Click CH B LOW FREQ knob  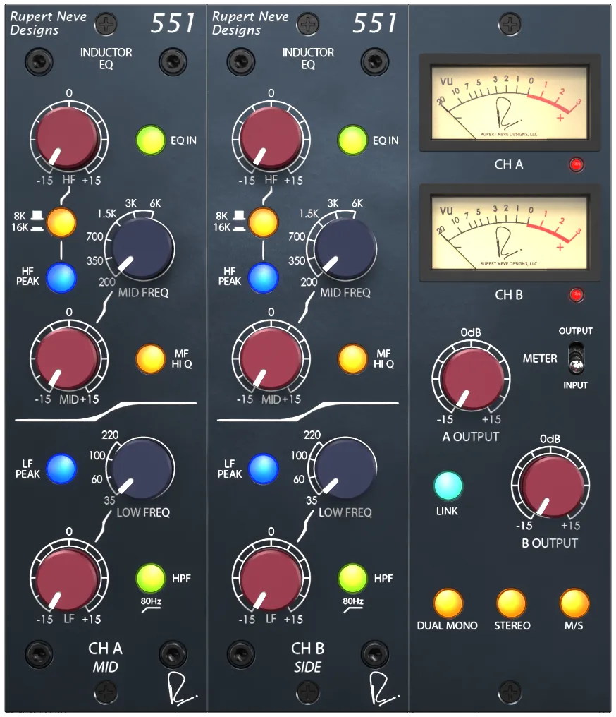point(345,469)
